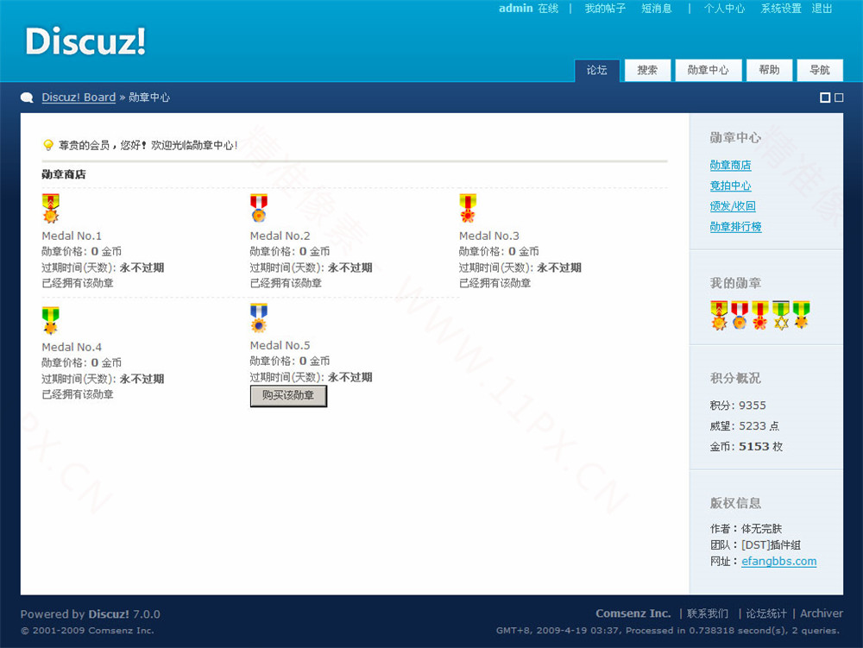Click the Medal No.4 title text
The image size is (863, 648).
point(72,347)
